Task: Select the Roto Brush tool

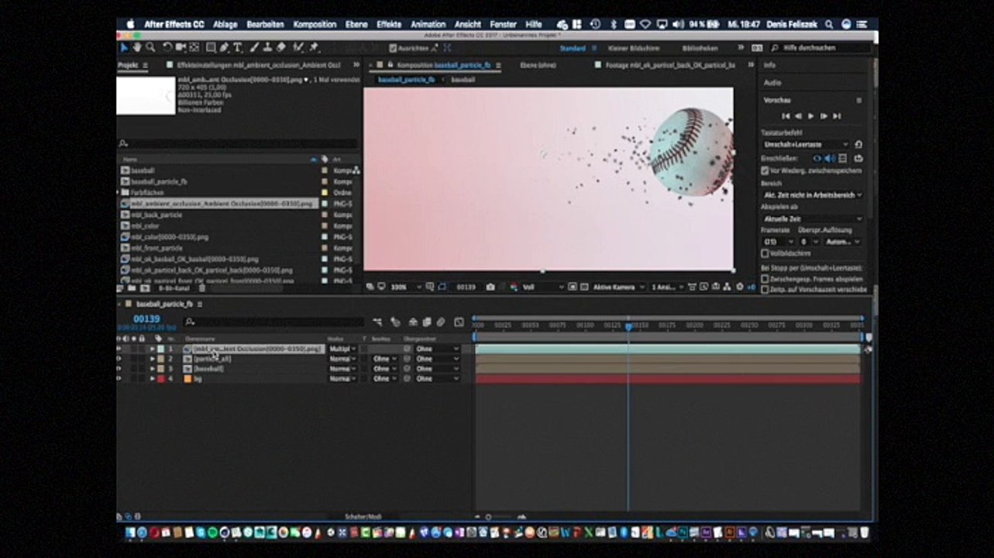Action: tap(298, 48)
